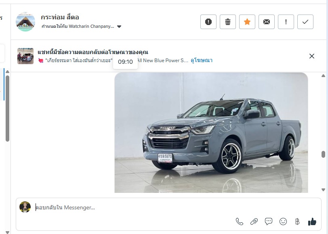Screen dimensions: 328x234
Task: Click the baht payment request icon
Action: click(x=297, y=221)
